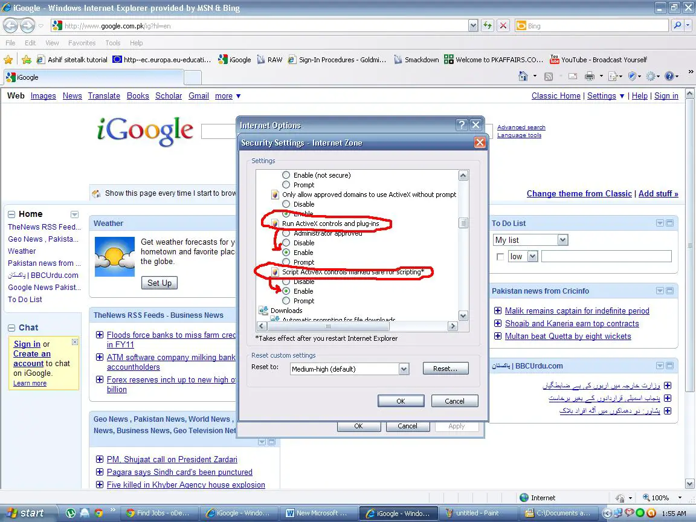Click the Bing search magnifier icon
The width and height of the screenshot is (696, 522).
(x=677, y=26)
